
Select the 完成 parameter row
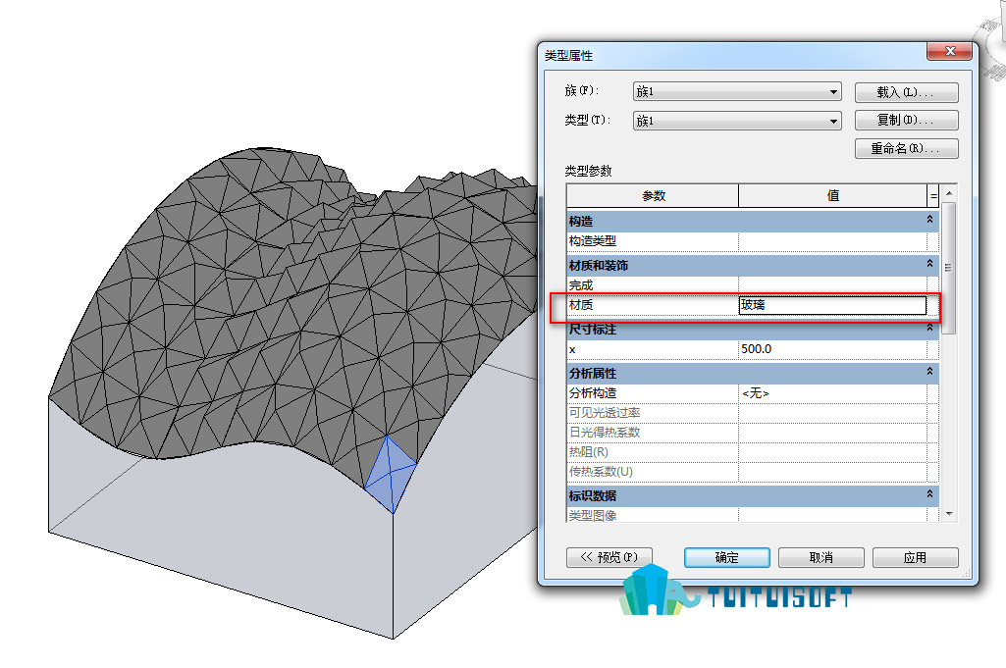(753, 285)
